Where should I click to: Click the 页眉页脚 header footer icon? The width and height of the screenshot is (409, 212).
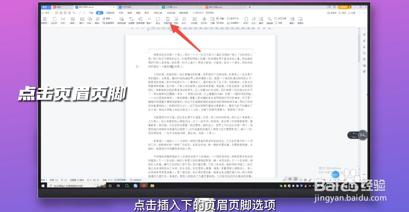point(168,21)
